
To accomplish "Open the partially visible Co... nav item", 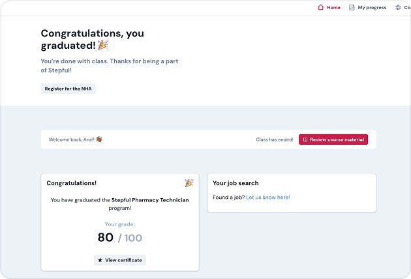I will (x=406, y=8).
